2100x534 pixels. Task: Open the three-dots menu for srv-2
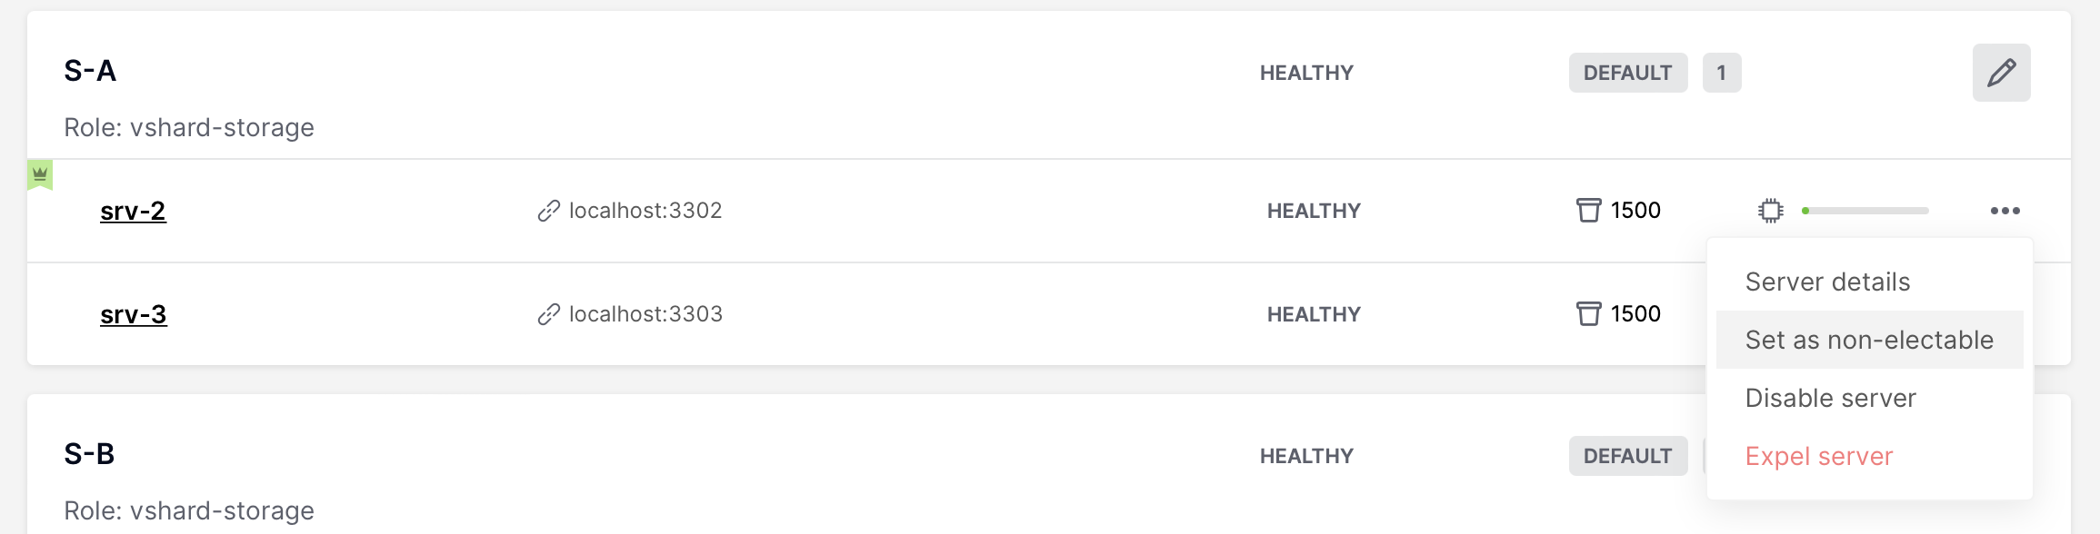click(2005, 211)
